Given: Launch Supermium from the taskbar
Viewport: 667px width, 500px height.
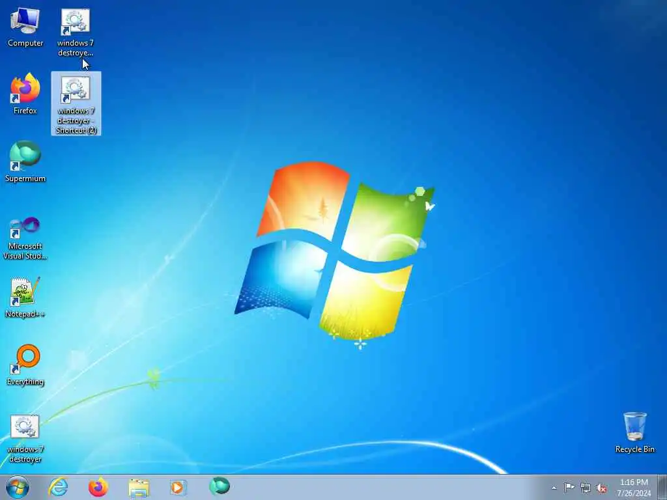Looking at the screenshot, I should click(x=220, y=486).
